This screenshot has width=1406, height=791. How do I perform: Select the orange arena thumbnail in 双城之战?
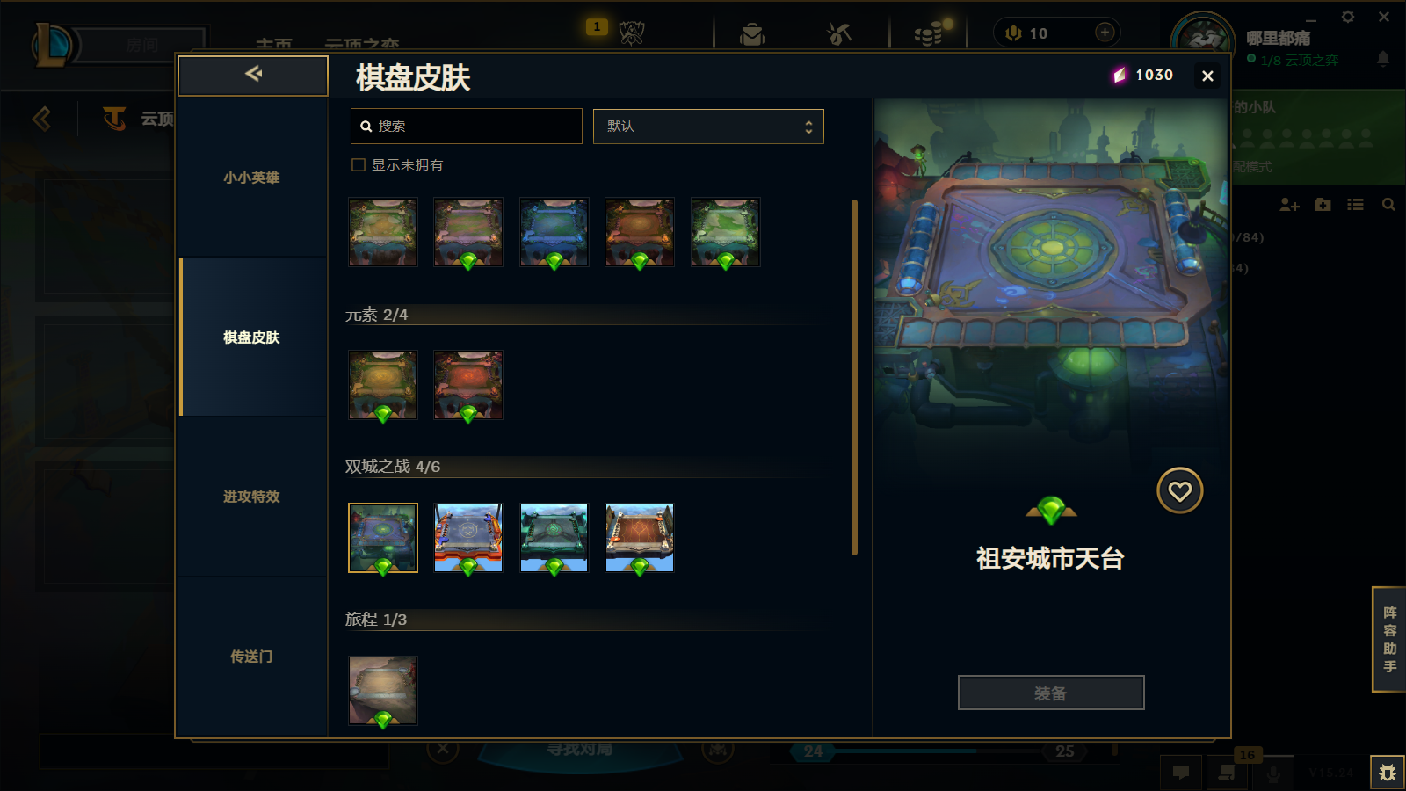[640, 538]
